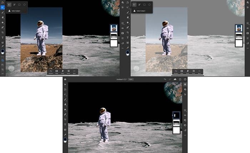
Task: Choose the Type tool in the bottom screenshot
Action: click(x=65, y=125)
